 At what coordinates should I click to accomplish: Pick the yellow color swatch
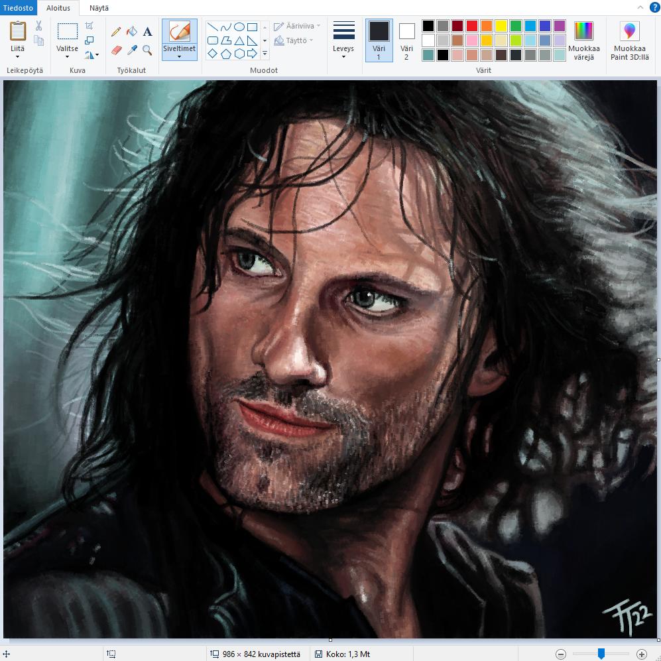(501, 26)
